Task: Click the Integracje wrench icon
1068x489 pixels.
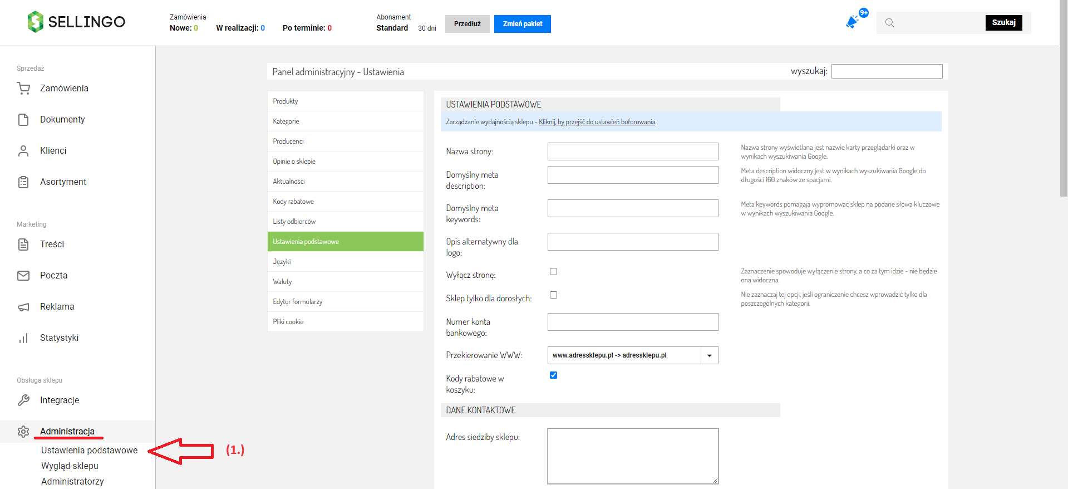Action: (23, 400)
